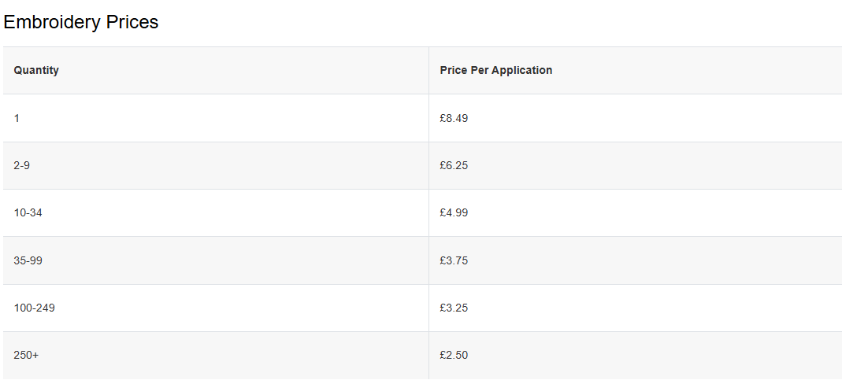Click the word "Prices" in the heading
The height and width of the screenshot is (380, 842).
tap(132, 22)
